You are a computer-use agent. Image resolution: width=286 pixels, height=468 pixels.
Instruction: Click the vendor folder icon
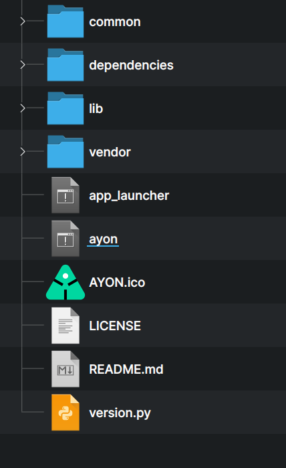65,152
